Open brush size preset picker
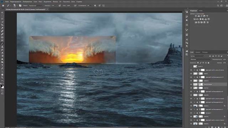Screen dimensions: 228x128 15,6
